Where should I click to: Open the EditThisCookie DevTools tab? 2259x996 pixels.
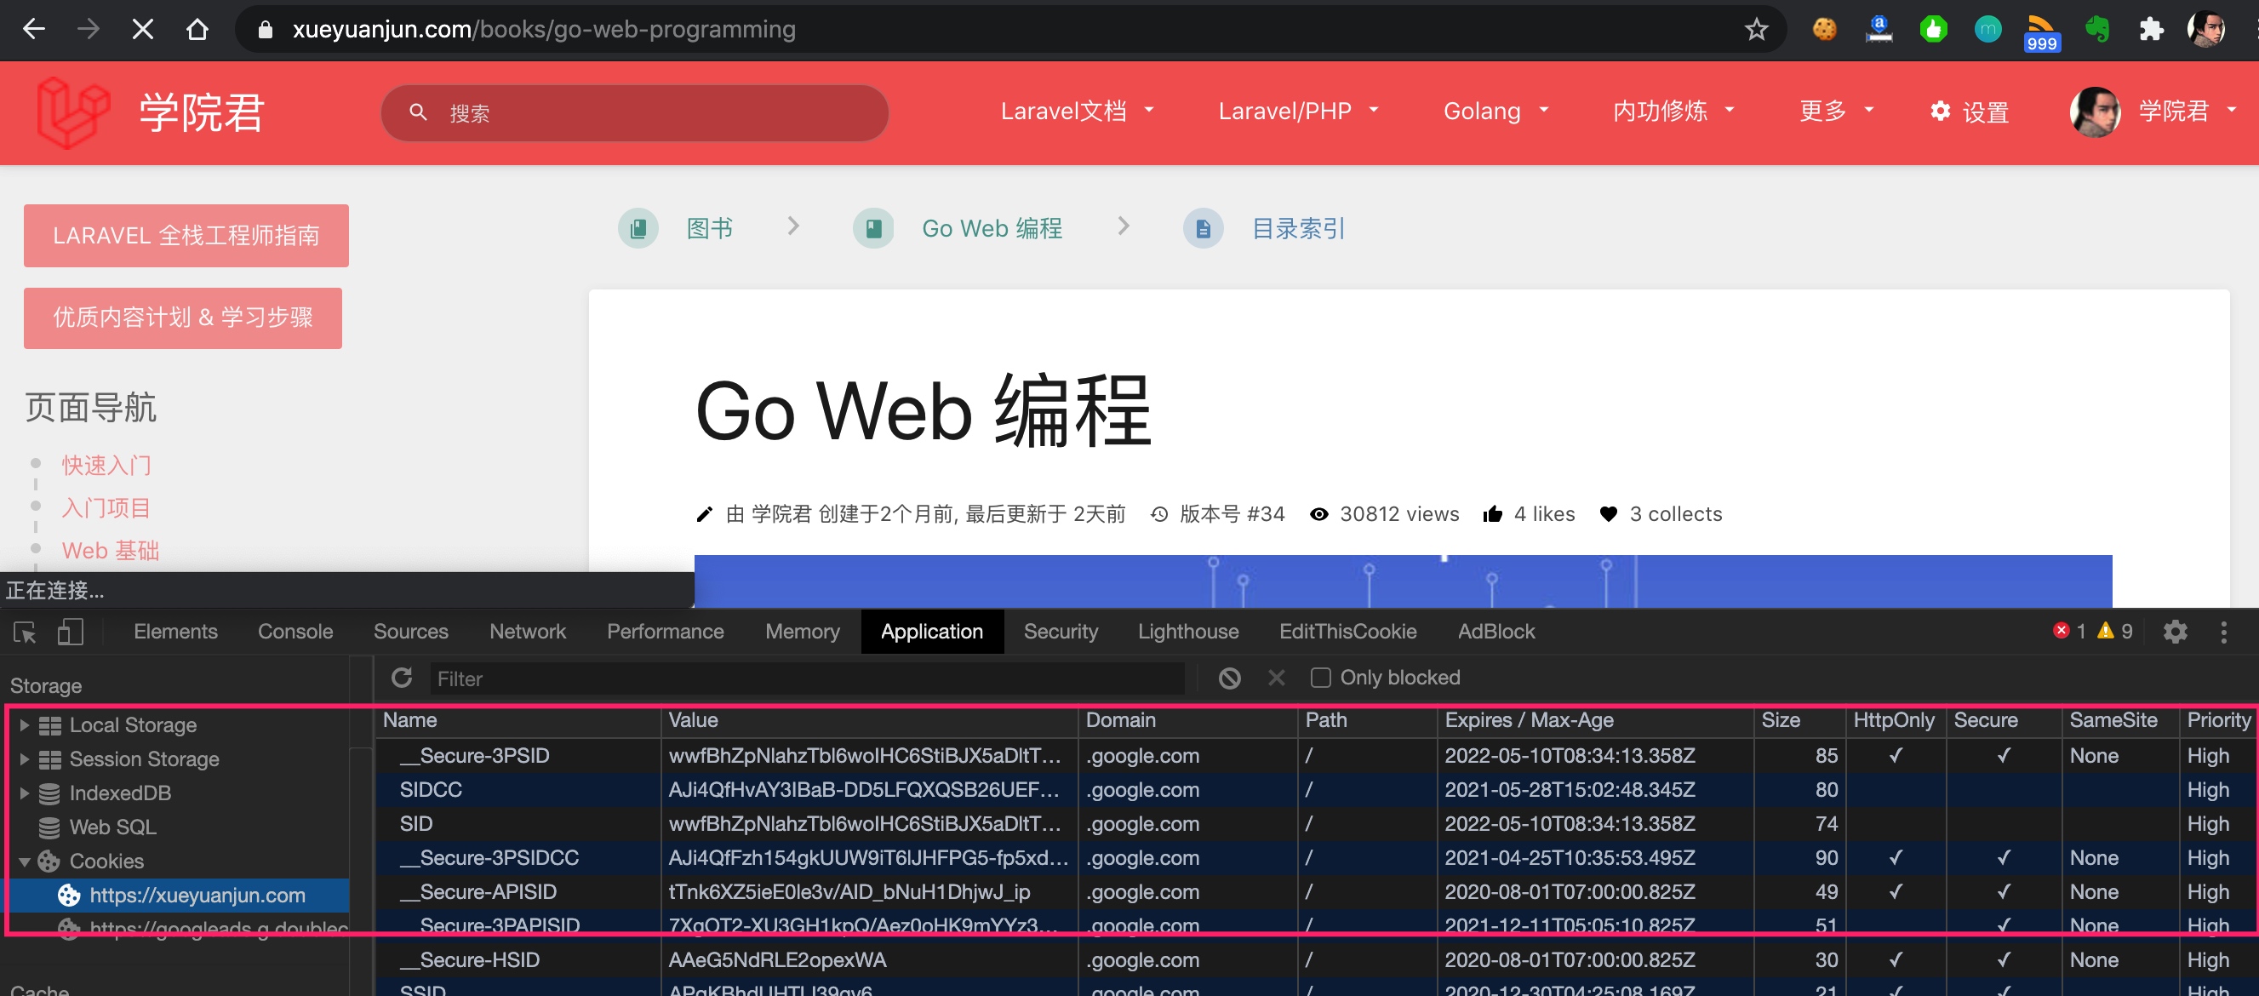[x=1347, y=632]
